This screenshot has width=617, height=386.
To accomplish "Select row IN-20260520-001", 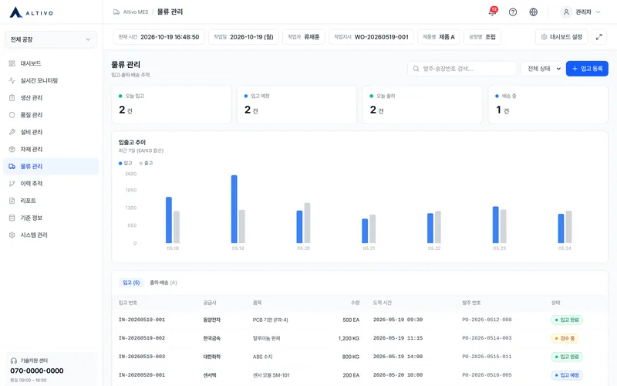I will [x=360, y=375].
